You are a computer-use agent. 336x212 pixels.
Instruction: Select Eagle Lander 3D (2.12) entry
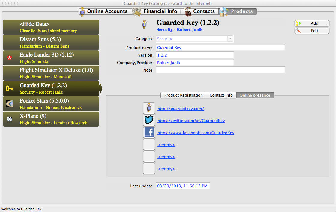(x=51, y=57)
